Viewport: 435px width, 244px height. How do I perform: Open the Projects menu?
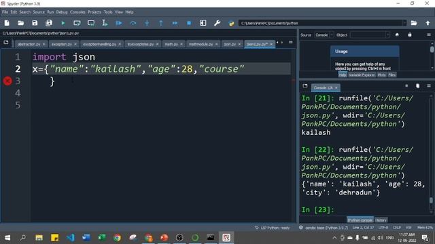pyautogui.click(x=94, y=12)
